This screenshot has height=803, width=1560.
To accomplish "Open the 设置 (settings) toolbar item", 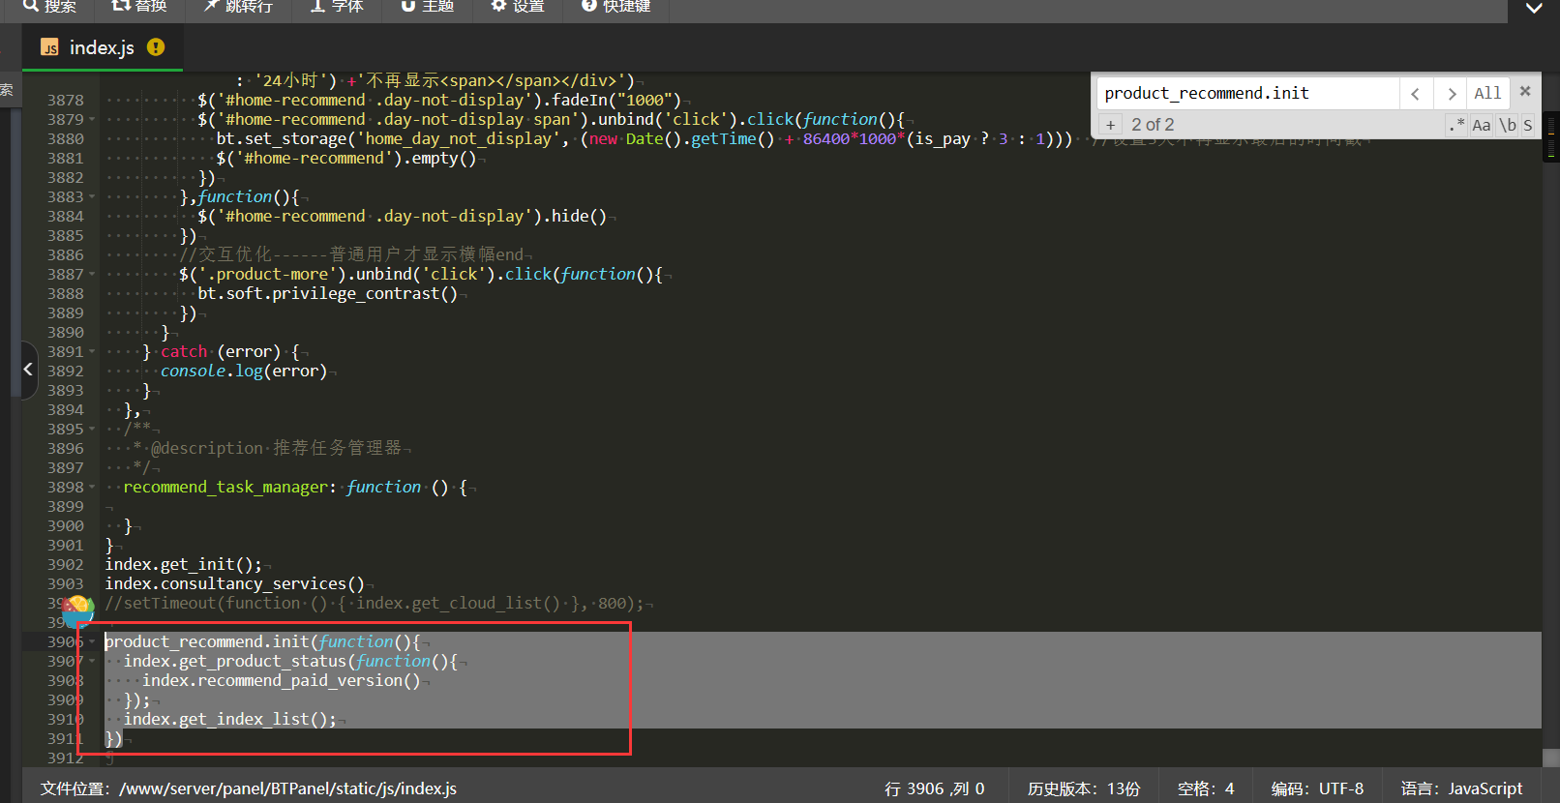I will (x=518, y=6).
